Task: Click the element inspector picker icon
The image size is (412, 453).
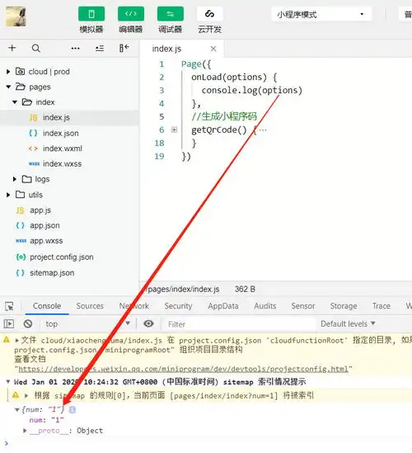Action: [9, 306]
